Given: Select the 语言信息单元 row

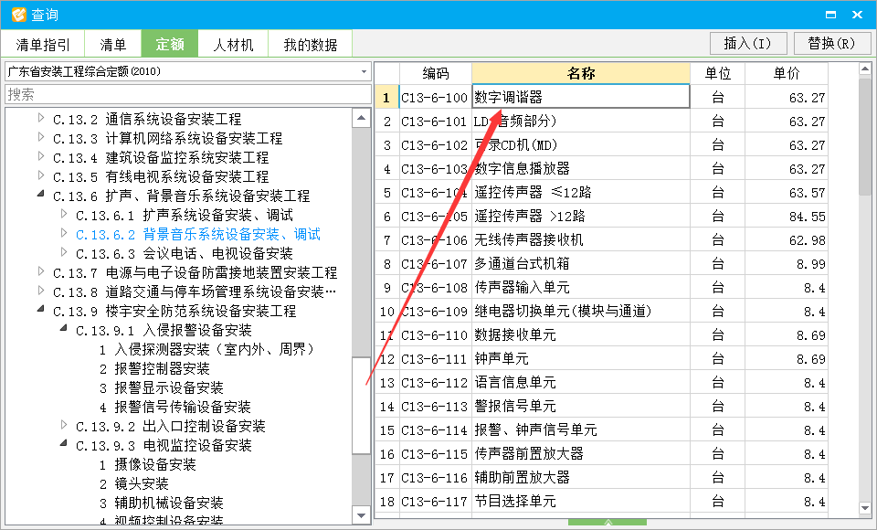Looking at the screenshot, I should [601, 383].
